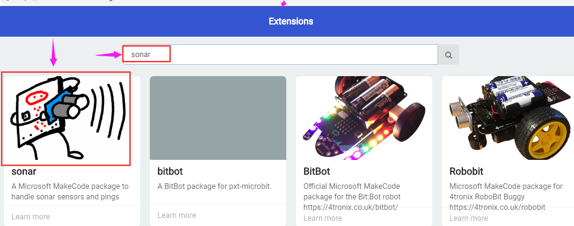
Task: Click the 'BitBot package for pxt-microbit' description
Action: [x=214, y=186]
